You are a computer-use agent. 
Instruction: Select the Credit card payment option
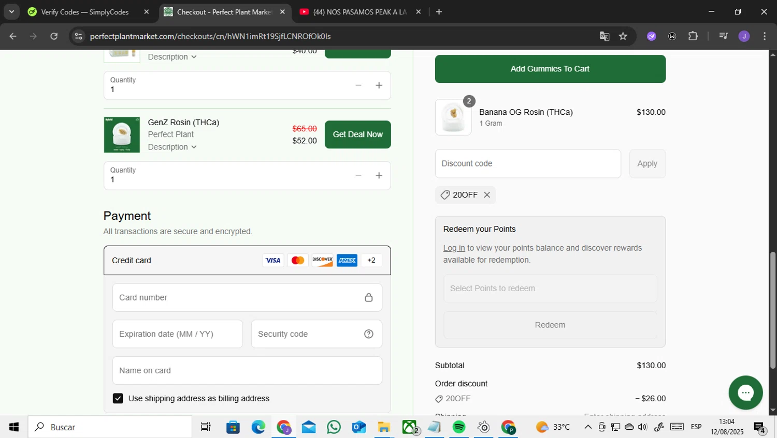tap(247, 260)
